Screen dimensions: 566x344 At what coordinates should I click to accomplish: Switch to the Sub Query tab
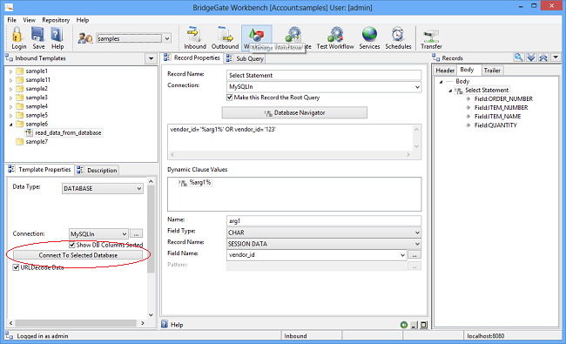click(x=245, y=58)
